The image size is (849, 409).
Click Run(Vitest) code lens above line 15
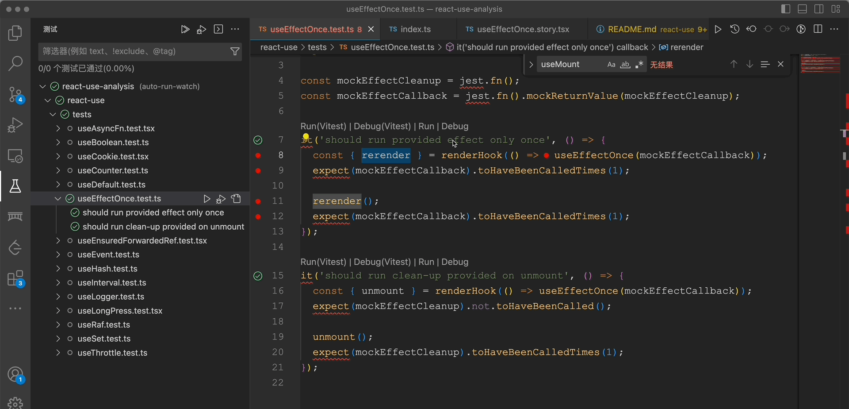[x=323, y=262]
